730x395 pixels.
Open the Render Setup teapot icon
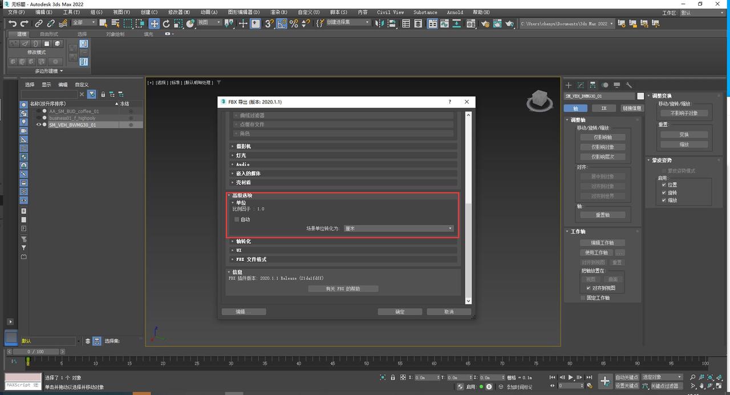click(485, 23)
